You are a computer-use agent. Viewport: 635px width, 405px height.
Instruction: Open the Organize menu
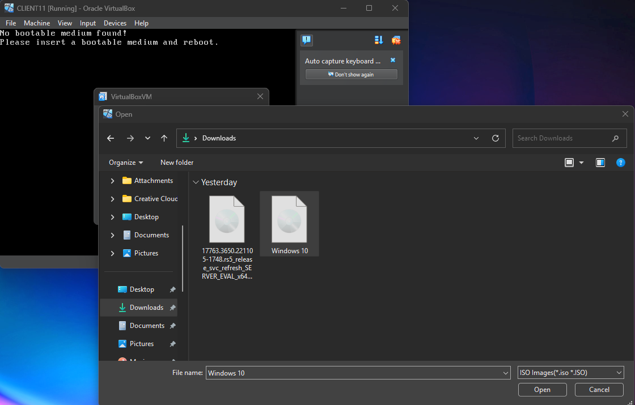[x=125, y=162]
